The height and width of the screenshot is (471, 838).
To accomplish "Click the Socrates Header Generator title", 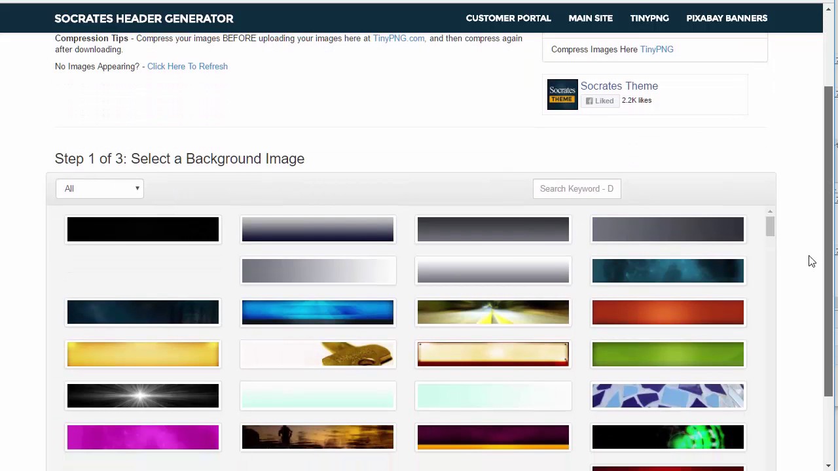I will pos(144,18).
